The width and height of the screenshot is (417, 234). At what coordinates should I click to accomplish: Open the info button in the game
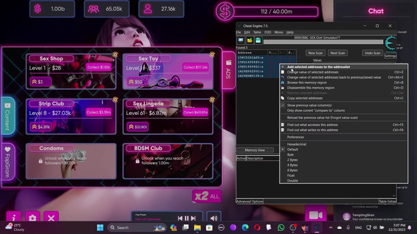click(13, 218)
